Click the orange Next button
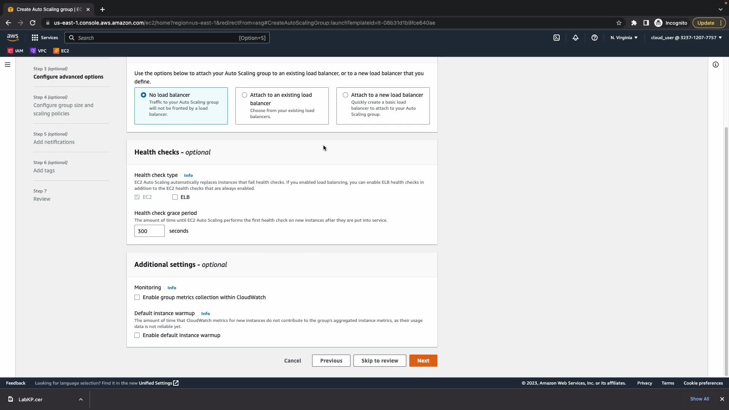Image resolution: width=729 pixels, height=410 pixels. pos(423,361)
